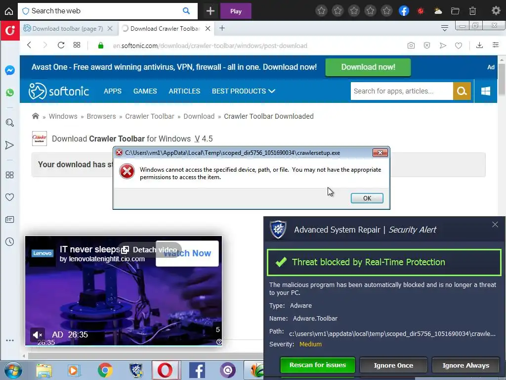
Task: Select the Windows platform icon on Softonic
Action: [x=486, y=91]
